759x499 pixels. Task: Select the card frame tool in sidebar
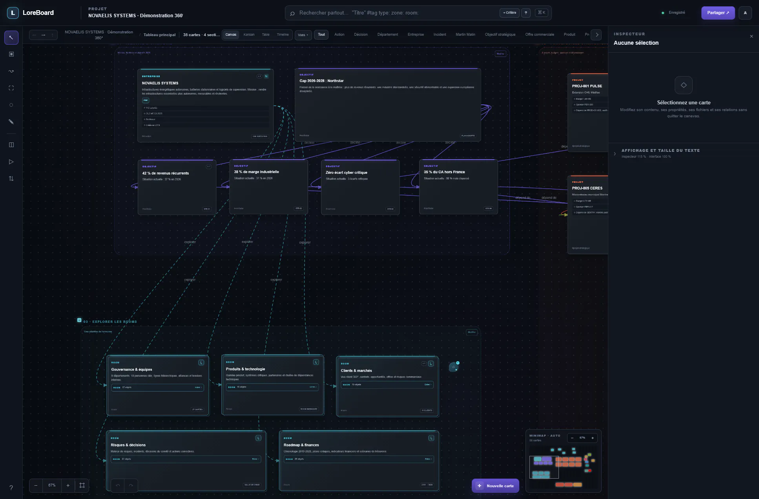[x=11, y=54]
